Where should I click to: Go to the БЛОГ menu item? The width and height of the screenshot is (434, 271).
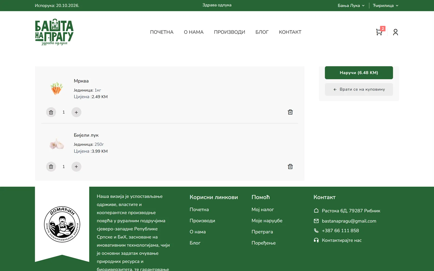point(262,32)
